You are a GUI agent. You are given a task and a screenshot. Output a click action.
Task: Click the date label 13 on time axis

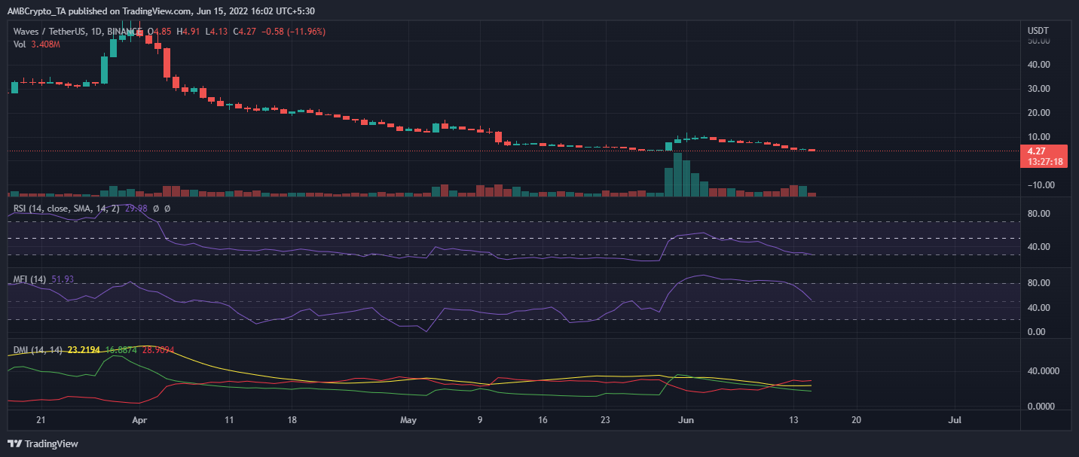[793, 419]
